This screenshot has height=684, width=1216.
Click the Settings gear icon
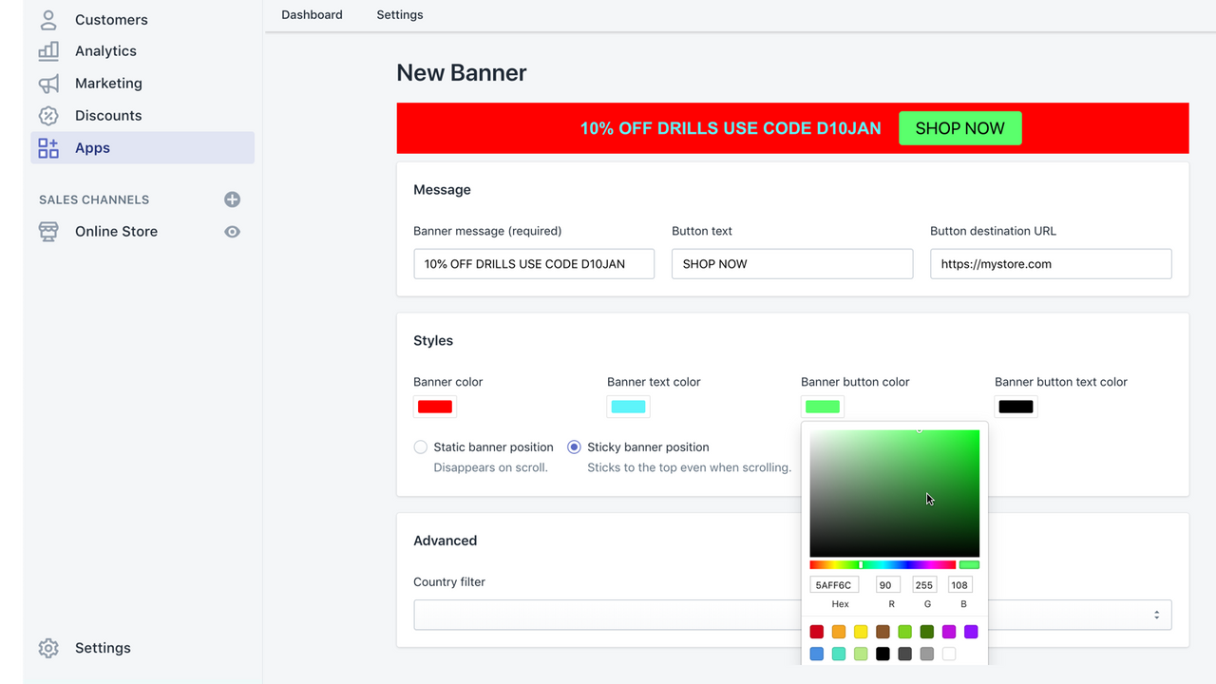48,647
